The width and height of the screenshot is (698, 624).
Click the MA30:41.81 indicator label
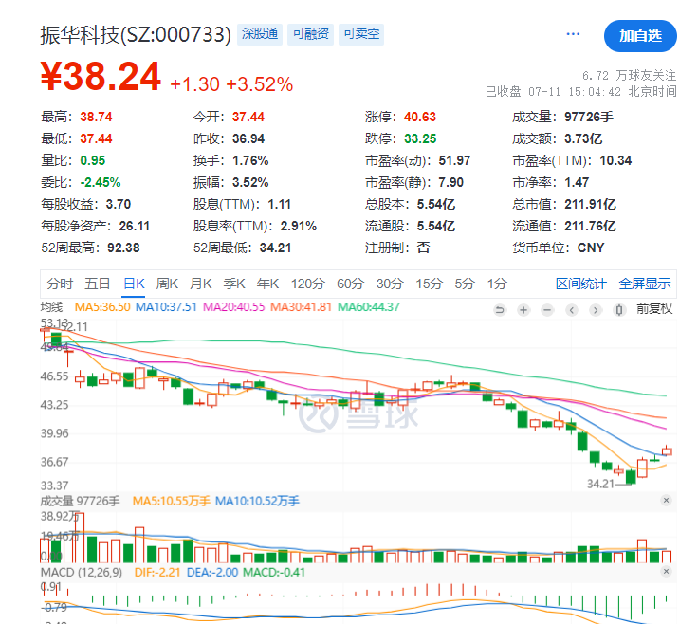[x=301, y=307]
